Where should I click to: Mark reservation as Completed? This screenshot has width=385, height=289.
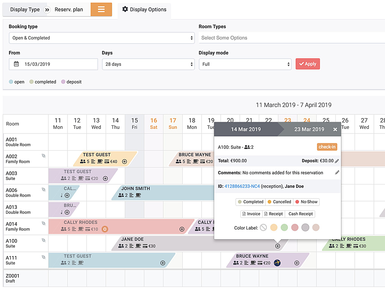click(x=250, y=202)
